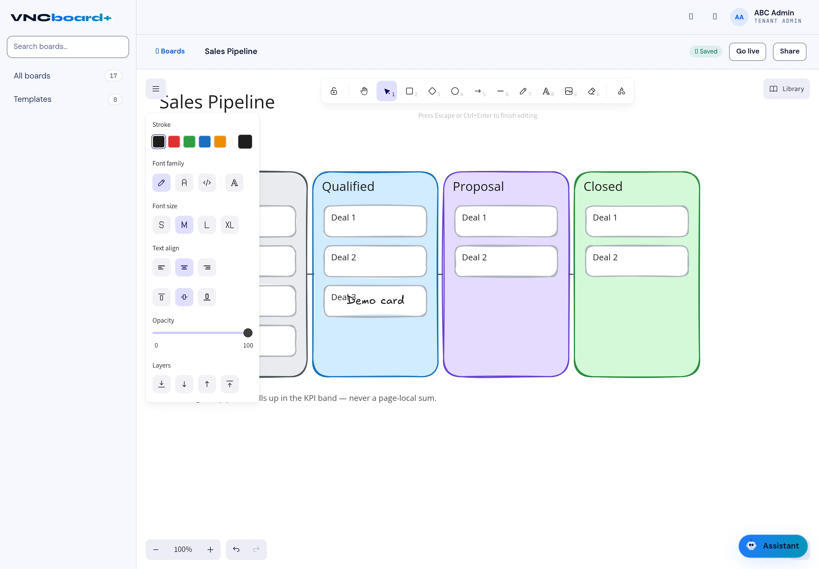Select the Hand pan tool
Screen dimensions: 819x569
tap(364, 91)
